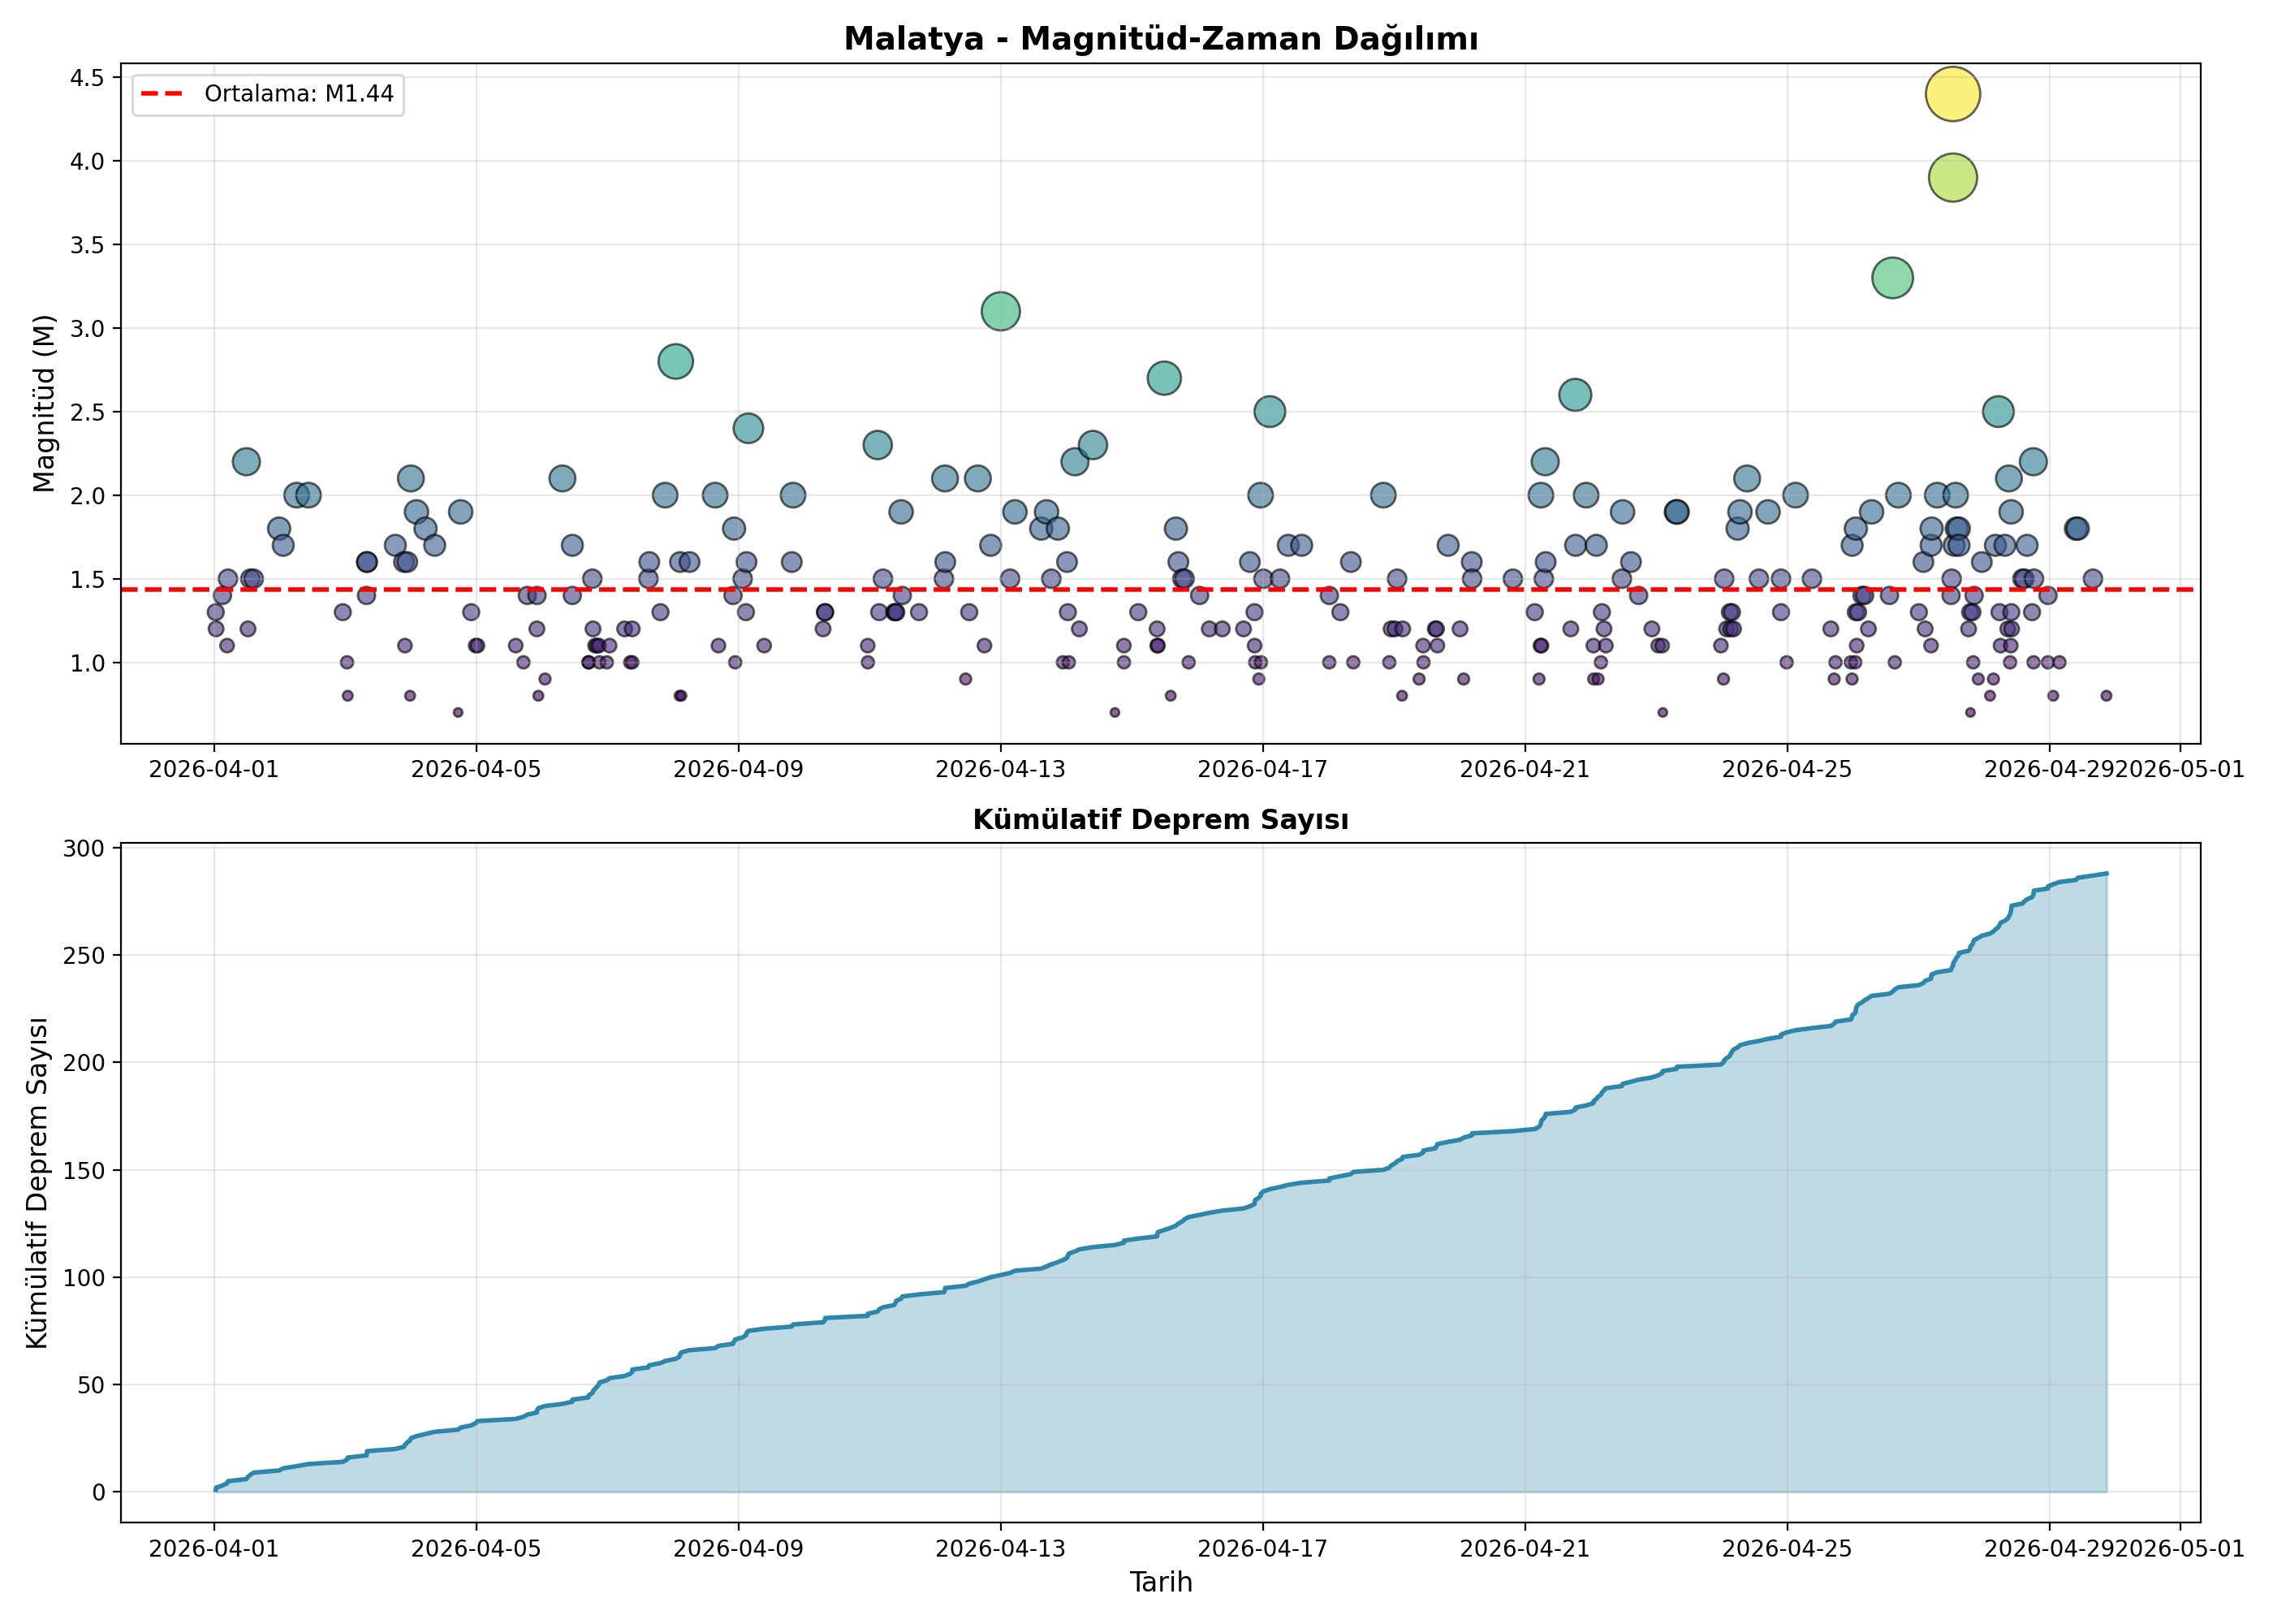
Task: Click the magnitude 2.7 bubble near 2026-04-15
Action: coord(1163,378)
